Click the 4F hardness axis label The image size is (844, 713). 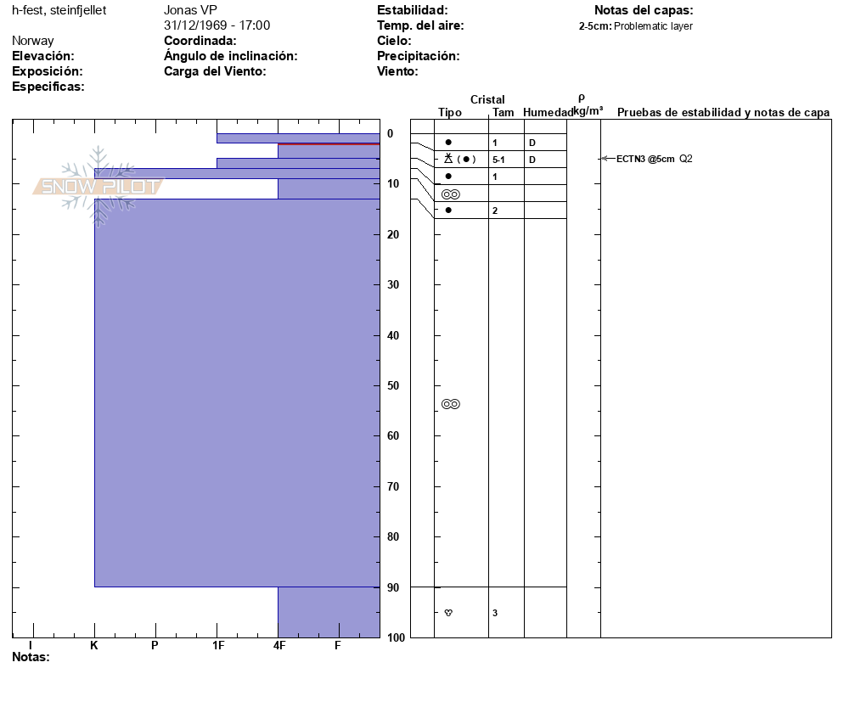[279, 645]
